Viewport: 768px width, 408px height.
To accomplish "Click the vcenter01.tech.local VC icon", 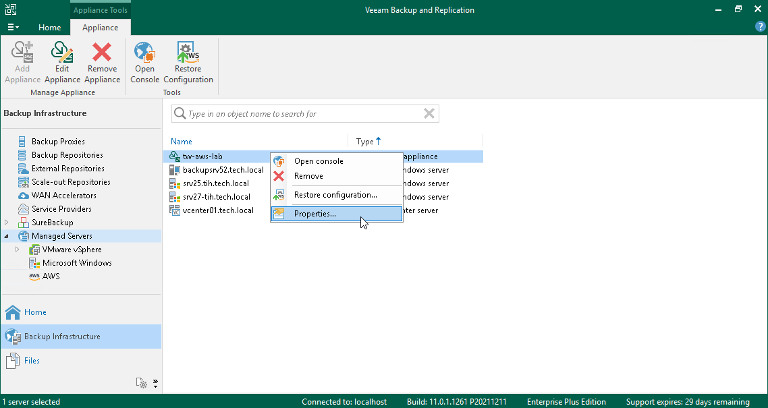I will coord(174,210).
